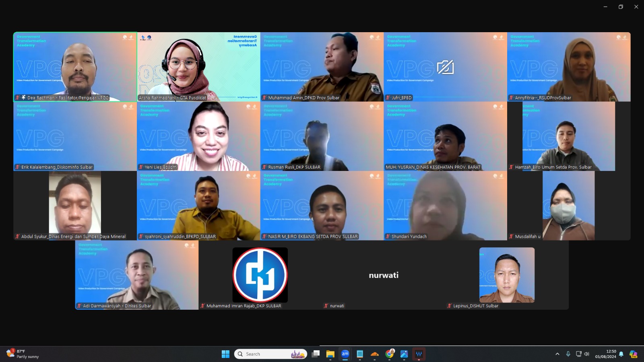Image resolution: width=644 pixels, height=362 pixels.
Task: Click the microphone icon in the system tray
Action: (x=568, y=354)
